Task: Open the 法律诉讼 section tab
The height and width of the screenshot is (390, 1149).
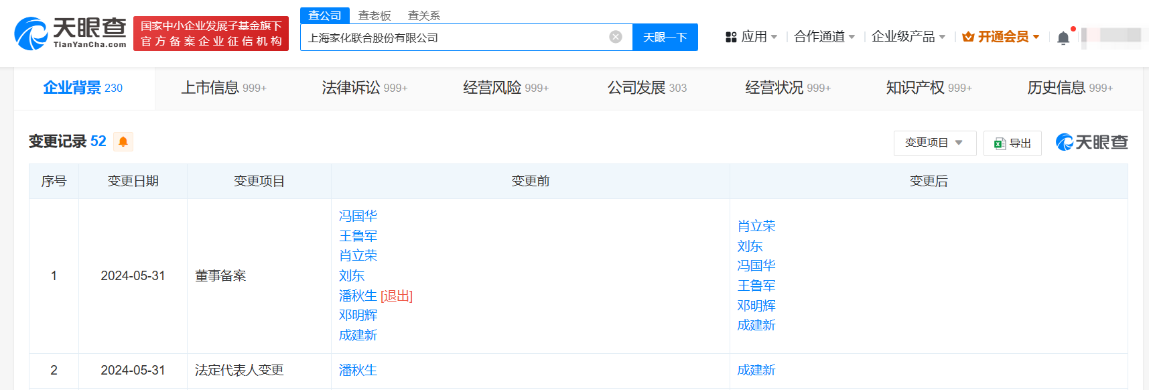Action: (x=364, y=88)
